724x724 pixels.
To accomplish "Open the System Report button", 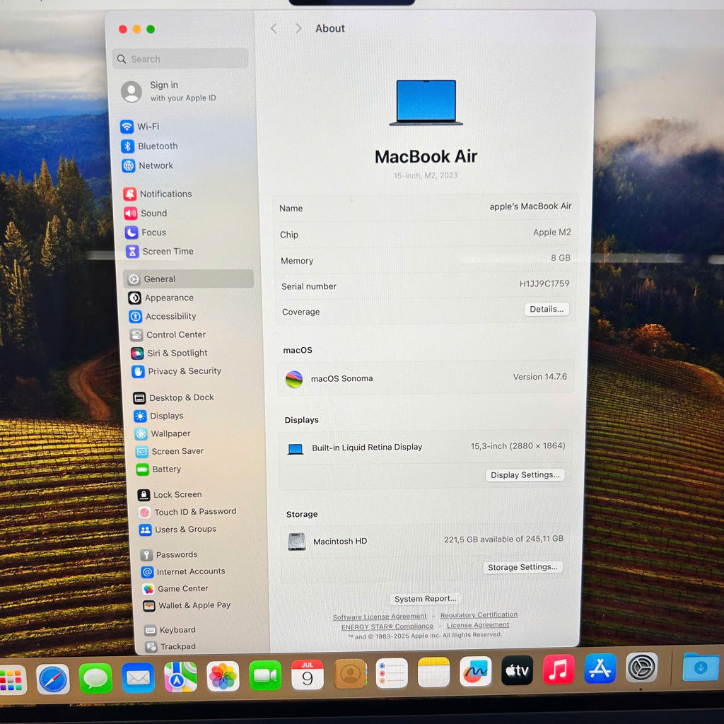I will 426,599.
